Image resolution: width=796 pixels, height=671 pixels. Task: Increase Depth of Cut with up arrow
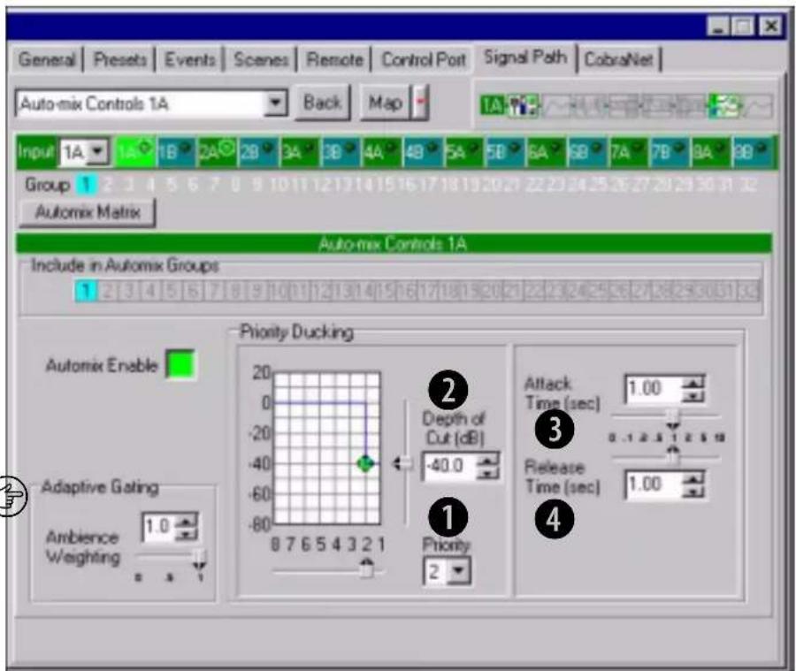click(x=488, y=460)
